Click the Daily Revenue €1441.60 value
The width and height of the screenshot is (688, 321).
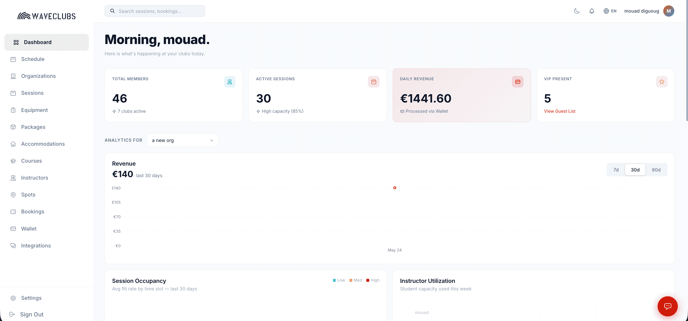coord(426,99)
